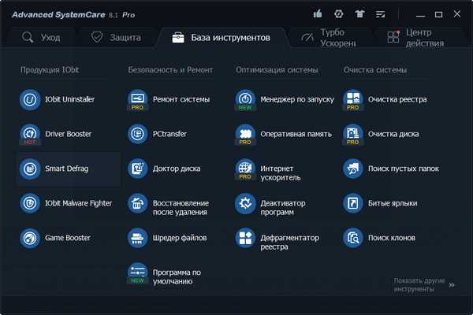This screenshot has width=473, height=315.
Task: Launch Очистка реестра tool icon
Action: [x=353, y=100]
